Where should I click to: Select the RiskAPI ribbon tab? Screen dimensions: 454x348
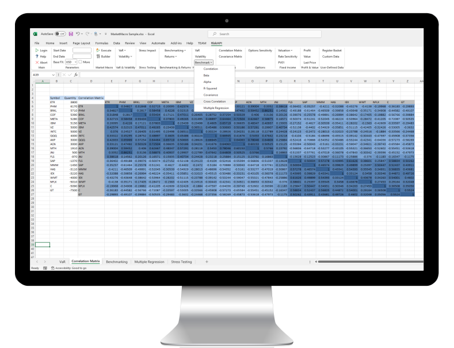point(216,43)
